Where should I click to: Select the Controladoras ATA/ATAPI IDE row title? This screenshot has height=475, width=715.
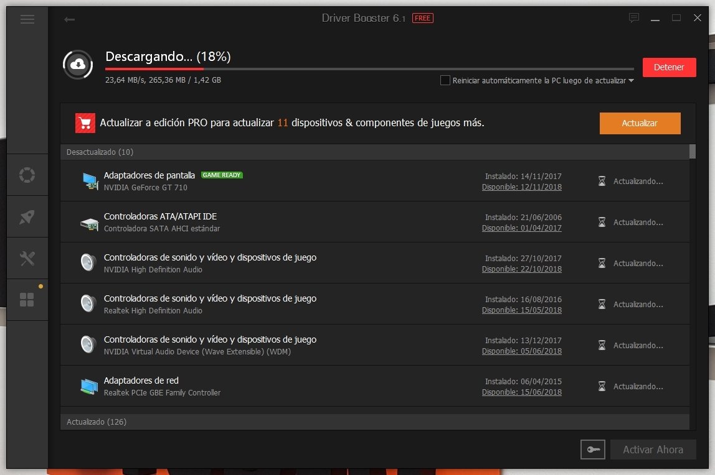click(x=160, y=216)
